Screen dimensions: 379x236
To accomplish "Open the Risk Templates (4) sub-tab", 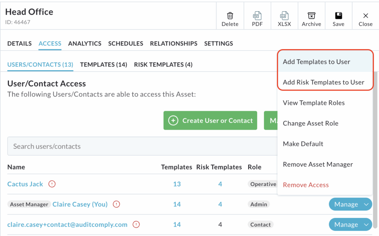I will pyautogui.click(x=163, y=65).
